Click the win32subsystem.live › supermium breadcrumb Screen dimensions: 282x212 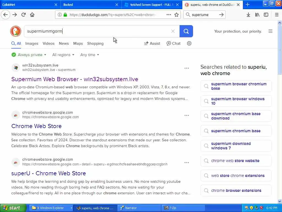click(49, 70)
